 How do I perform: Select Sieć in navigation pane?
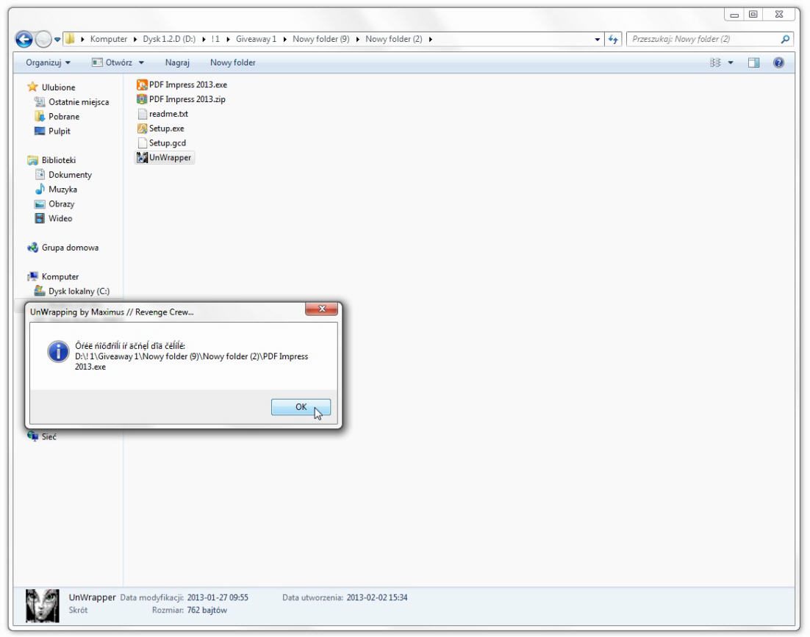pos(49,436)
